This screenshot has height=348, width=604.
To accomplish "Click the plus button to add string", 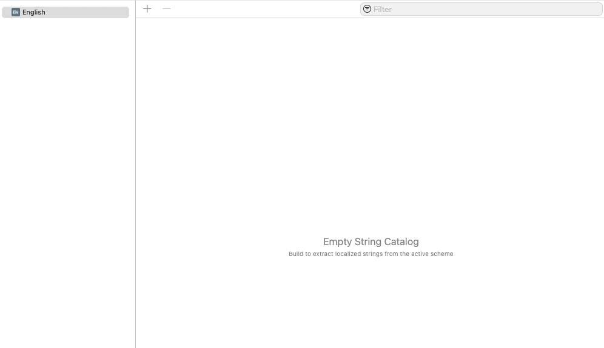I will pyautogui.click(x=147, y=8).
